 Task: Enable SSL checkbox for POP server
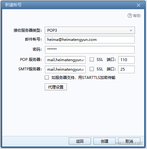pyautogui.click(x=92, y=60)
